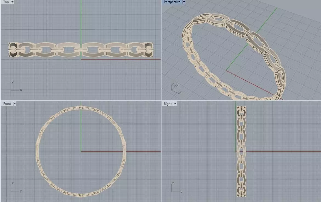Viewport: 321px width, 202px height.
Task: Activate the Right viewport title label
Action: tap(168, 104)
